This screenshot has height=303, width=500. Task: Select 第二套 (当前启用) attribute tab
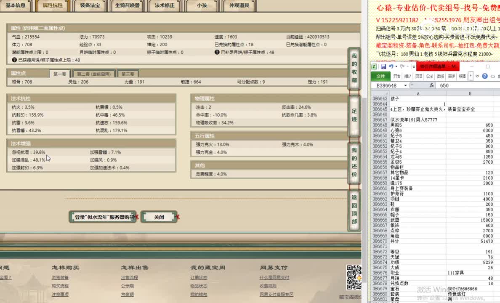pyautogui.click(x=94, y=74)
